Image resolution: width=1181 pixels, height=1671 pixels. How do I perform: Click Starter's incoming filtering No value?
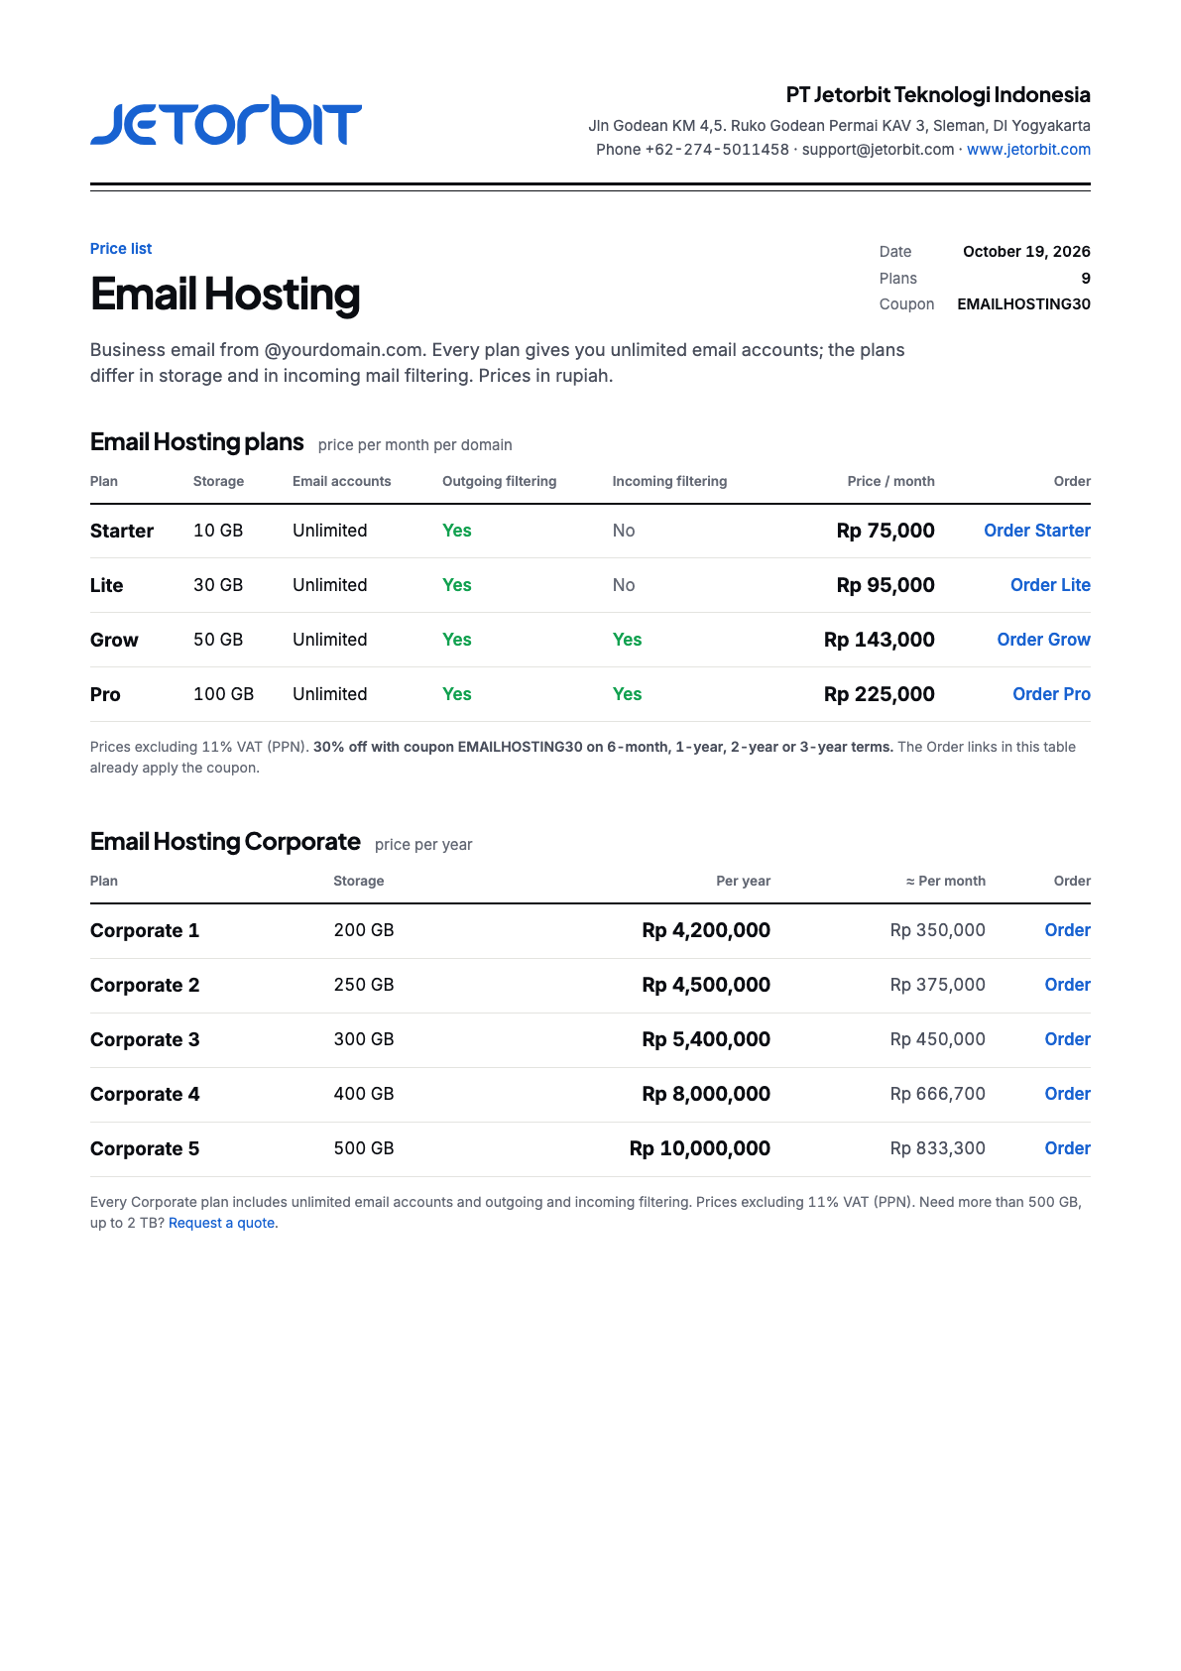[623, 531]
